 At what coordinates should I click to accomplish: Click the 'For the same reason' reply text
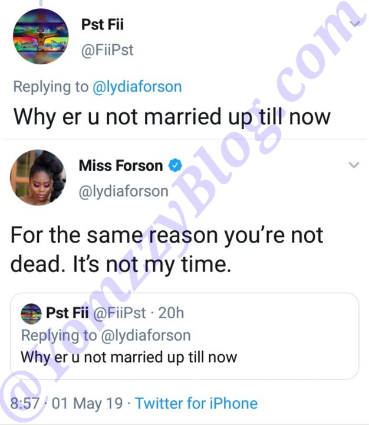pos(167,249)
